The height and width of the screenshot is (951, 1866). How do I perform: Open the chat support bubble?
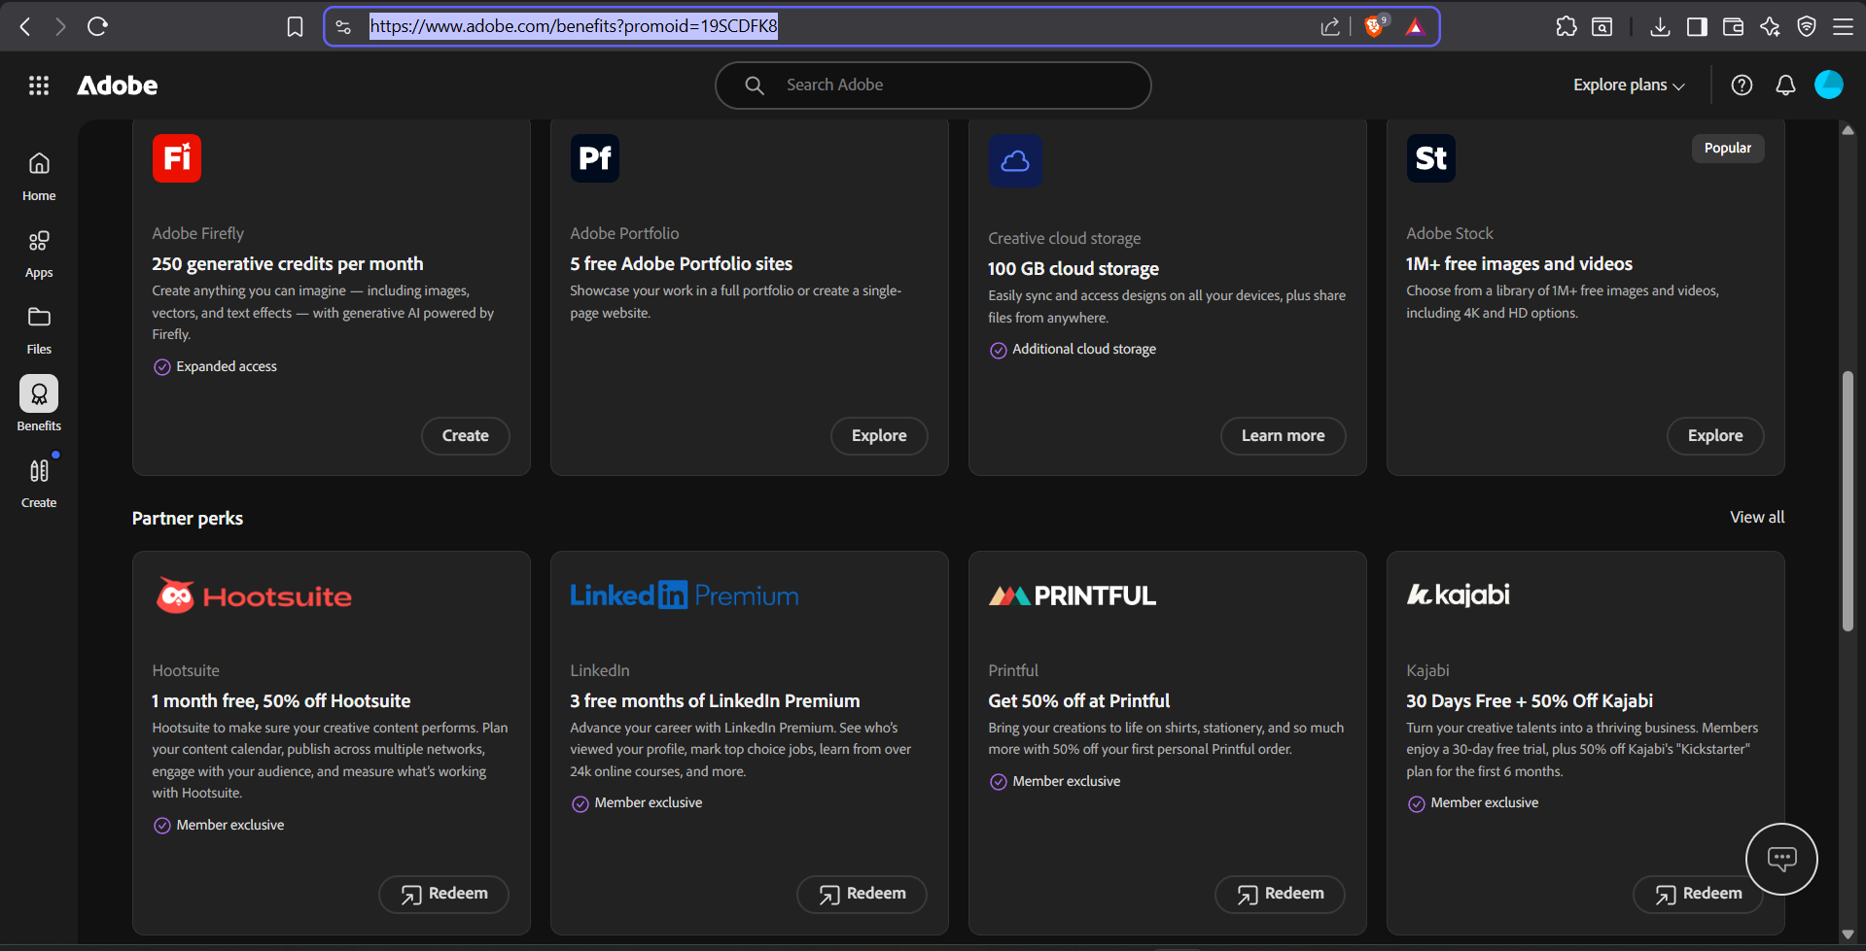[x=1781, y=859]
